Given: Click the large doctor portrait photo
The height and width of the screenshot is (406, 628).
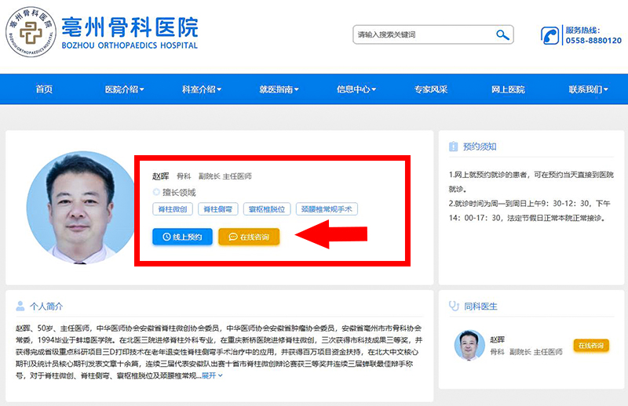Looking at the screenshot, I should coord(71,207).
